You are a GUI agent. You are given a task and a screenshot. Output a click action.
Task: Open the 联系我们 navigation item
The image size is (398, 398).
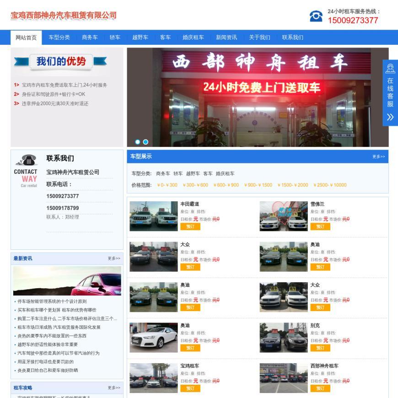(x=293, y=38)
